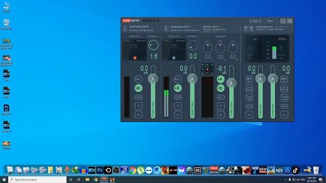Mute Hardware Input 1 with M button
The height and width of the screenshot is (183, 326).
(x=139, y=115)
